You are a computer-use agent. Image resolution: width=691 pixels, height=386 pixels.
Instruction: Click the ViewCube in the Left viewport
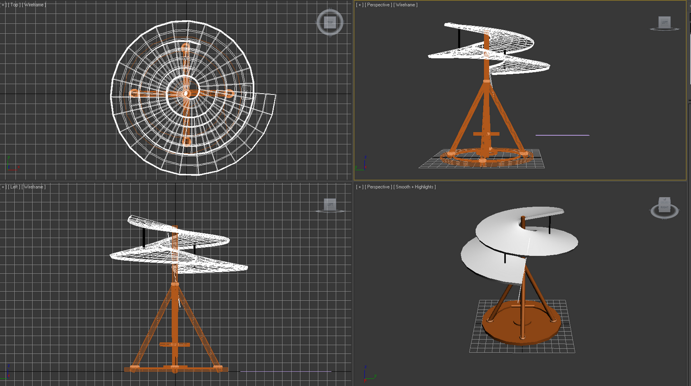330,205
